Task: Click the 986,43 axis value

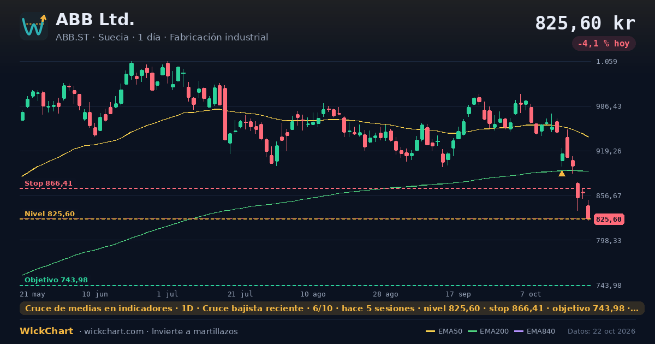Action: click(609, 106)
